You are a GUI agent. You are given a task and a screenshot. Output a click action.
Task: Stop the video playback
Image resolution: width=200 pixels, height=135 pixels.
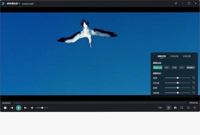pos(5,108)
